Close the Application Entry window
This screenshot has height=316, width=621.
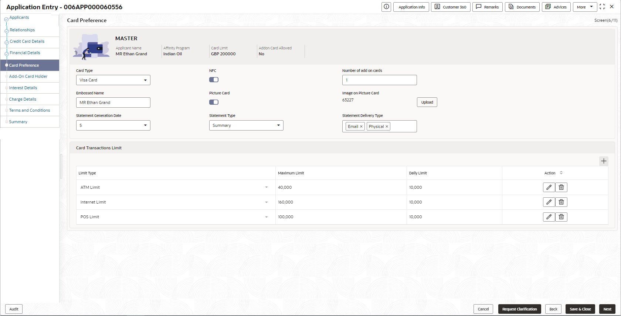[x=612, y=7]
